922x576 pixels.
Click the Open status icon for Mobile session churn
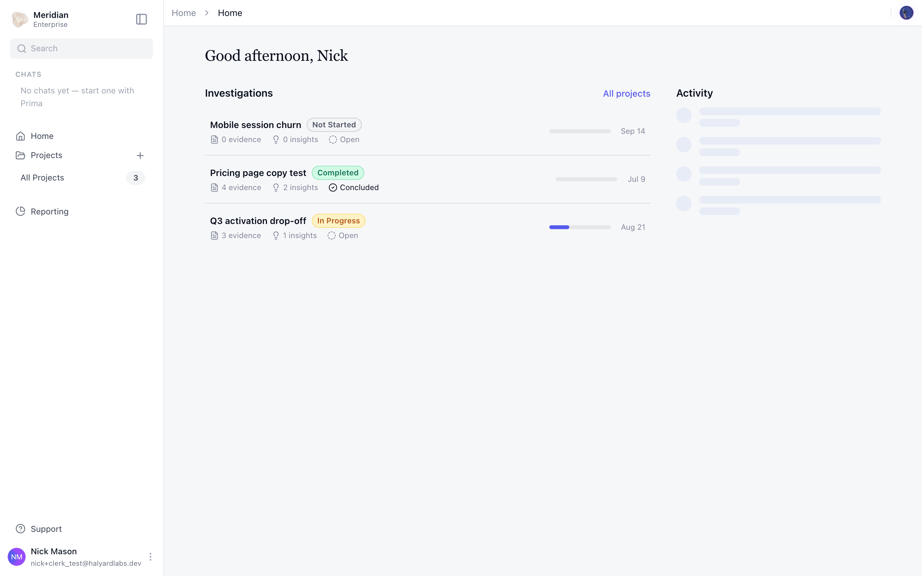coord(333,140)
